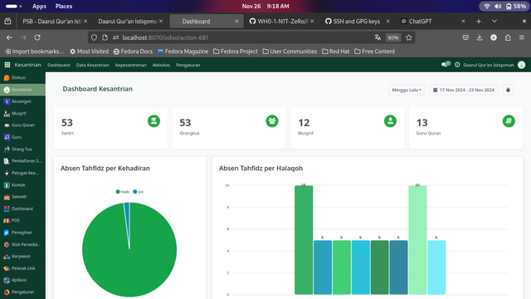531x299 pixels.
Task: Click the Kesantrian app title
Action: [x=27, y=65]
